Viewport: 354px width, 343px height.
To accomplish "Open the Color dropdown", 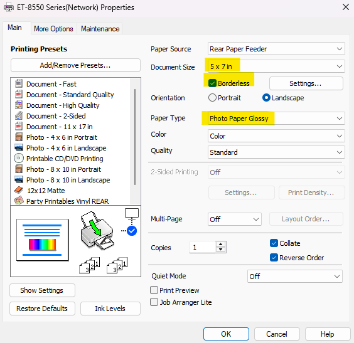I will tap(276, 136).
